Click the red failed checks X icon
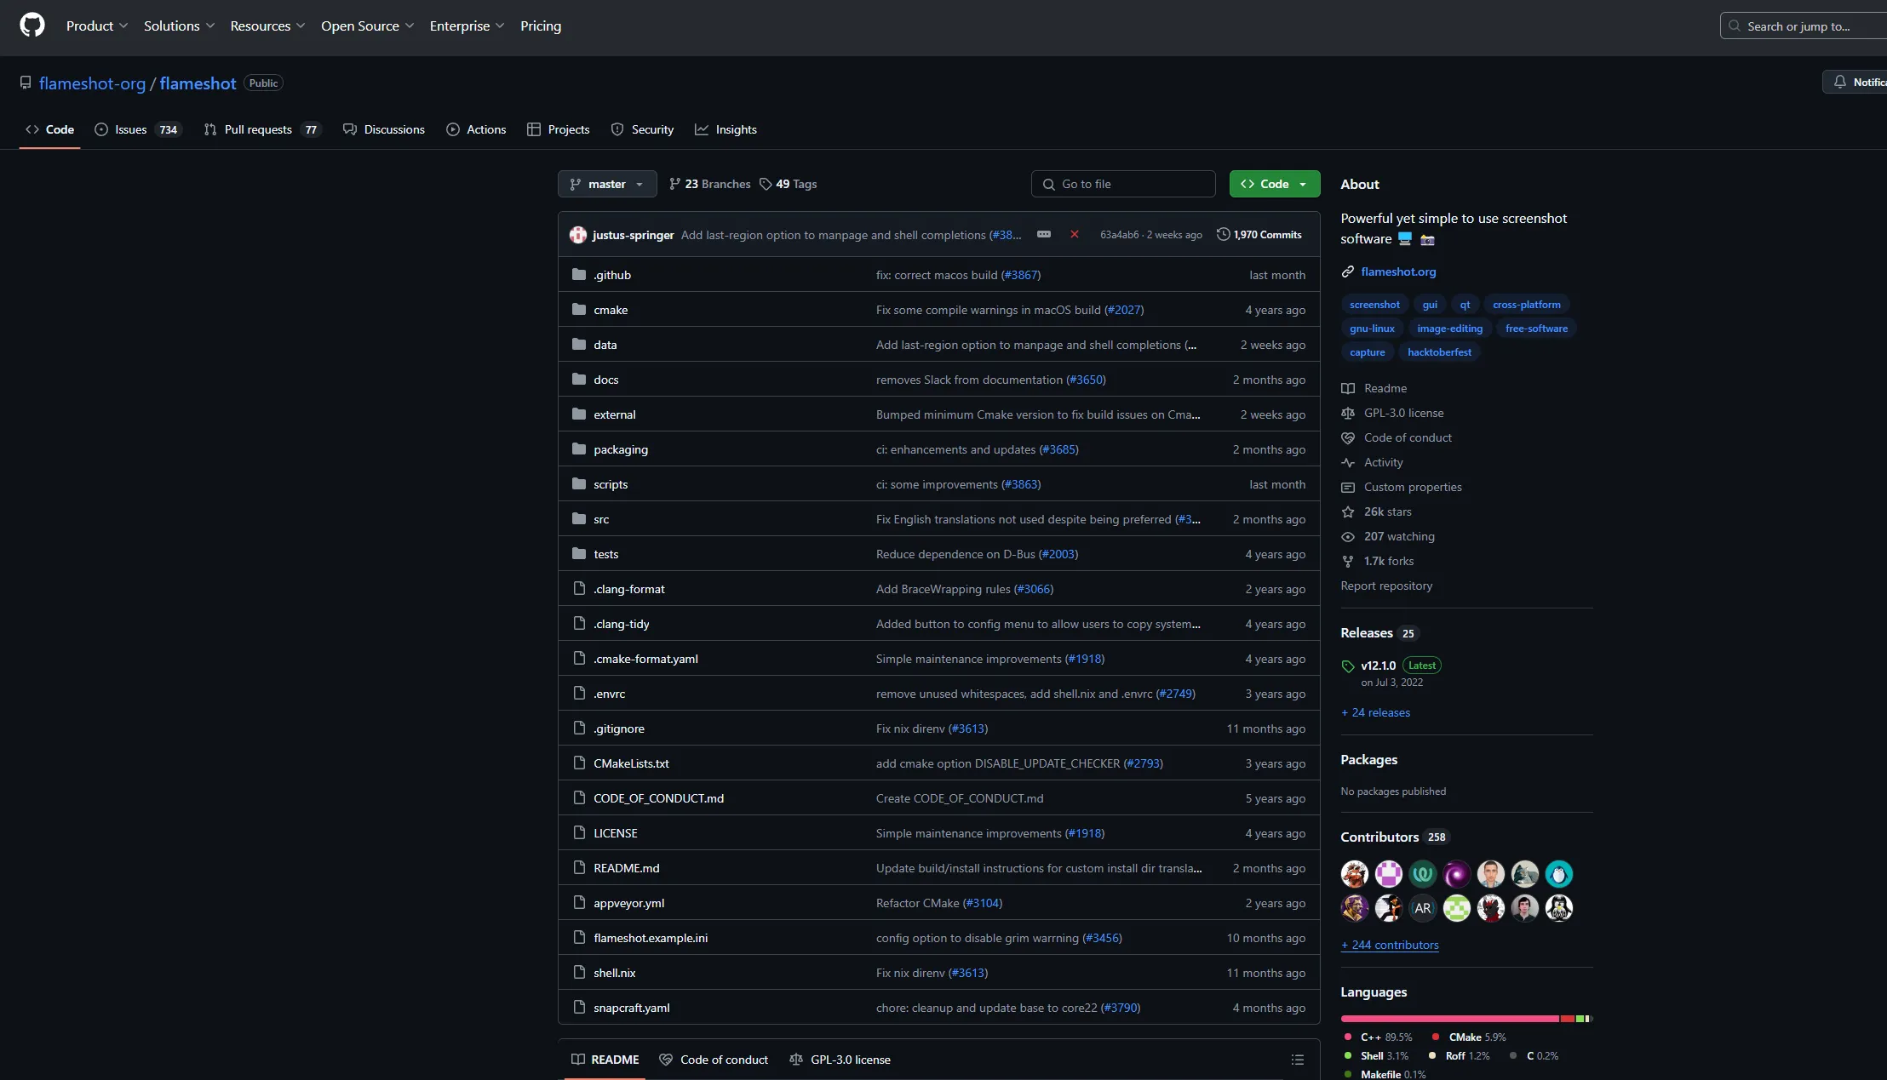The height and width of the screenshot is (1080, 1887). tap(1075, 234)
